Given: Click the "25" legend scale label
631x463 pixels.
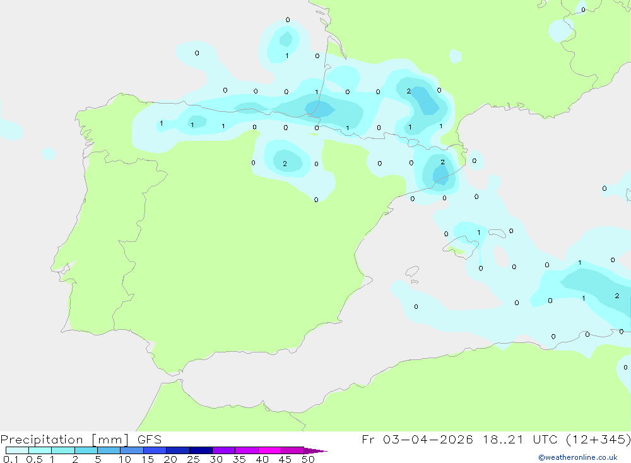Looking at the screenshot, I should point(193,459).
